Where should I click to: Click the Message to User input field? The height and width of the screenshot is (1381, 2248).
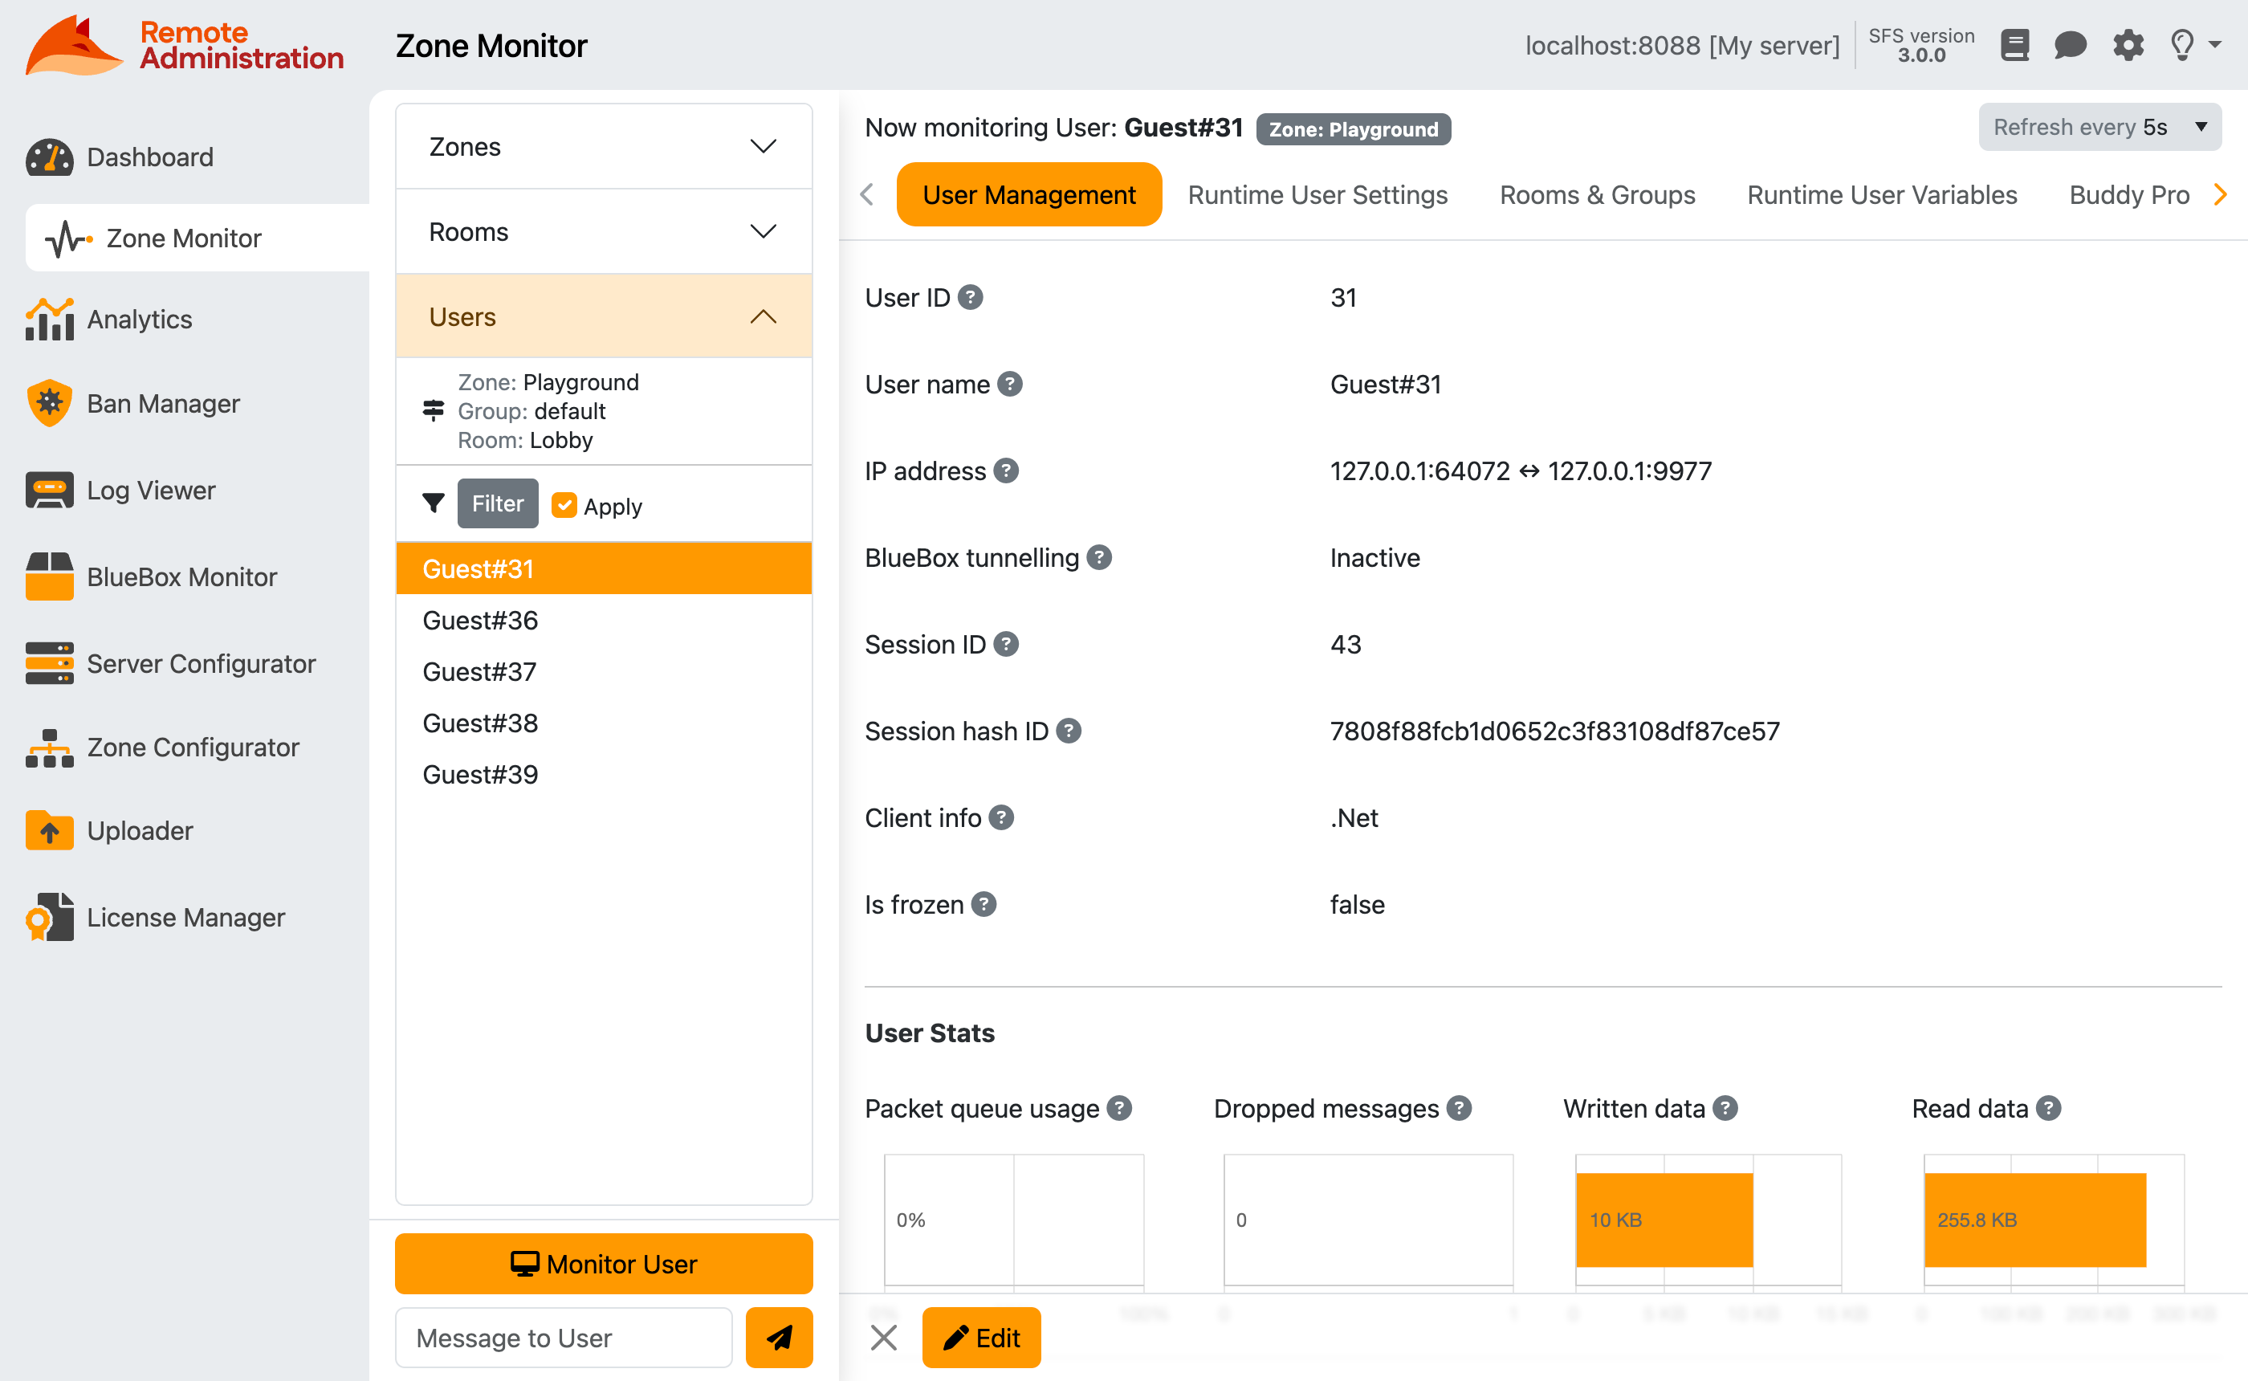click(564, 1337)
